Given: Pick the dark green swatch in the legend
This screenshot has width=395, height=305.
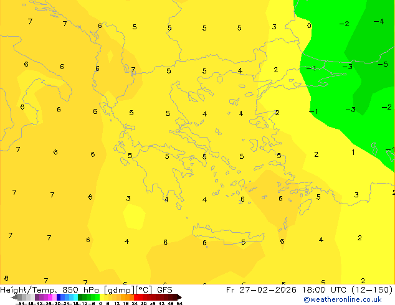Looking at the screenshot, I should (80, 297).
